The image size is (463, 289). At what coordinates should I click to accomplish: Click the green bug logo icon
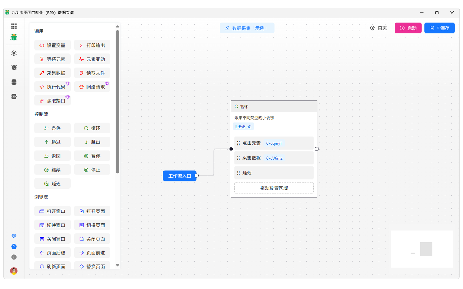coord(14,37)
